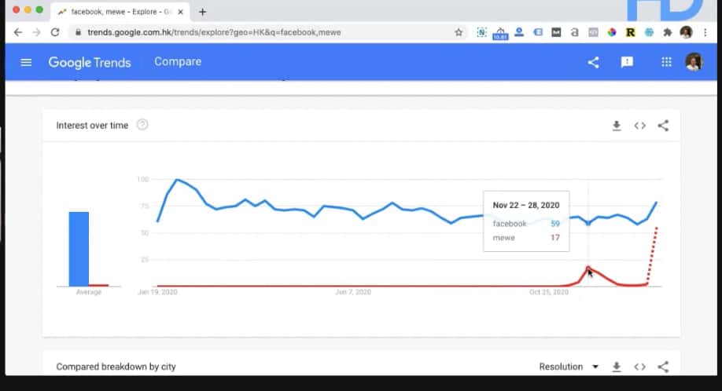Open the Resolution dropdown for the city breakdown

click(x=569, y=367)
